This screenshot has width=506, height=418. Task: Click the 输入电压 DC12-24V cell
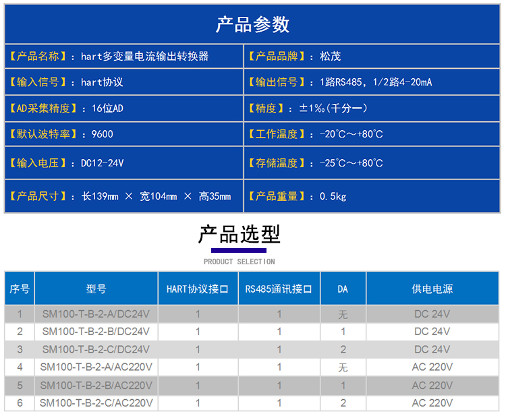coord(123,163)
